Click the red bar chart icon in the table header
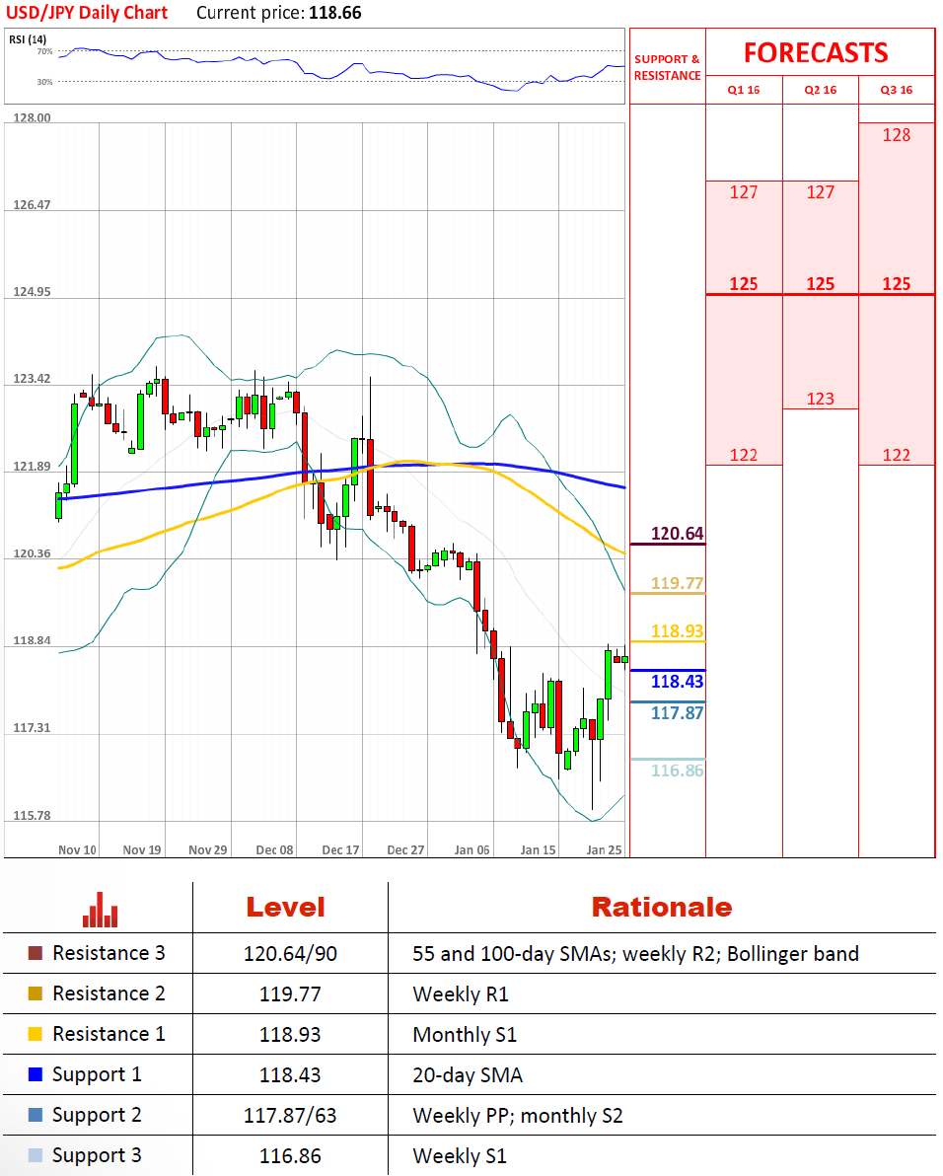 pos(100,910)
